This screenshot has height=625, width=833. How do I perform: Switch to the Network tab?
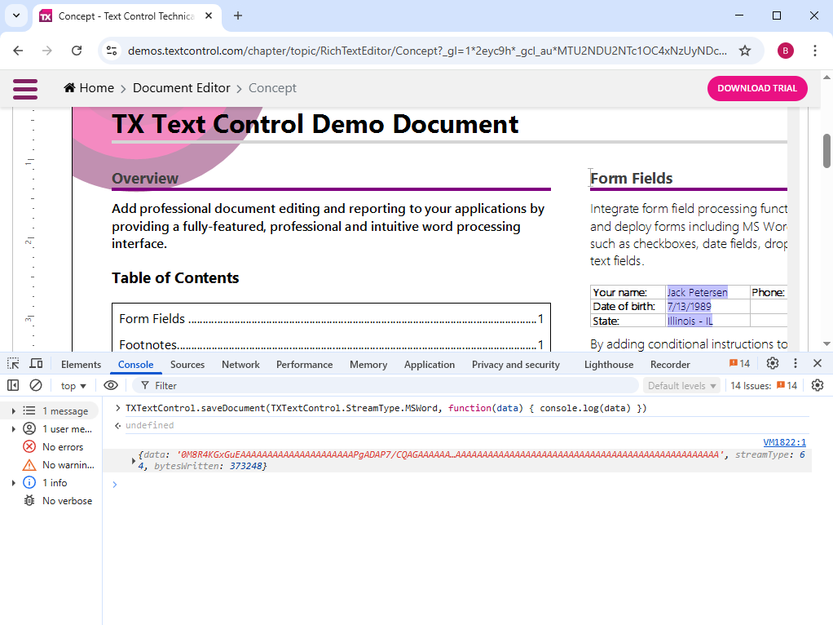pyautogui.click(x=240, y=365)
